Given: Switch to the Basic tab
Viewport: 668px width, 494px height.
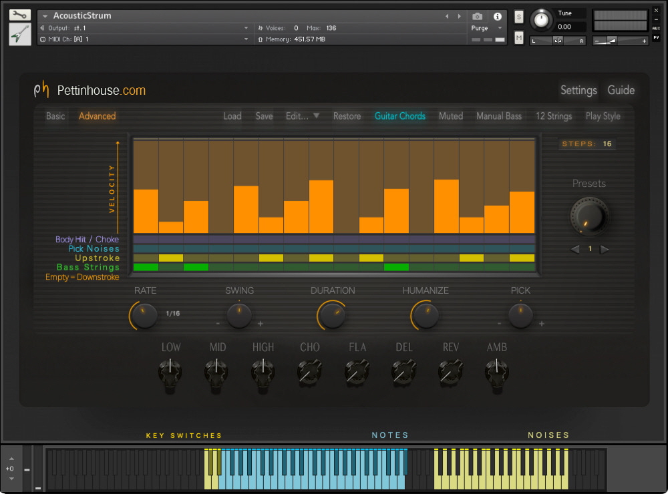Looking at the screenshot, I should coord(54,116).
